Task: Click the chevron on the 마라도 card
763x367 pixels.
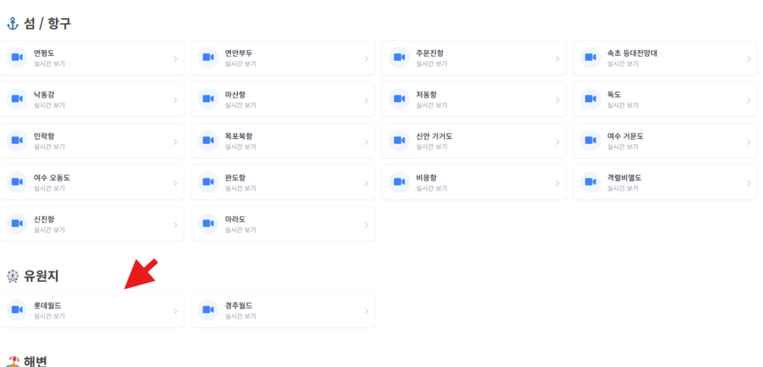Action: (x=366, y=225)
